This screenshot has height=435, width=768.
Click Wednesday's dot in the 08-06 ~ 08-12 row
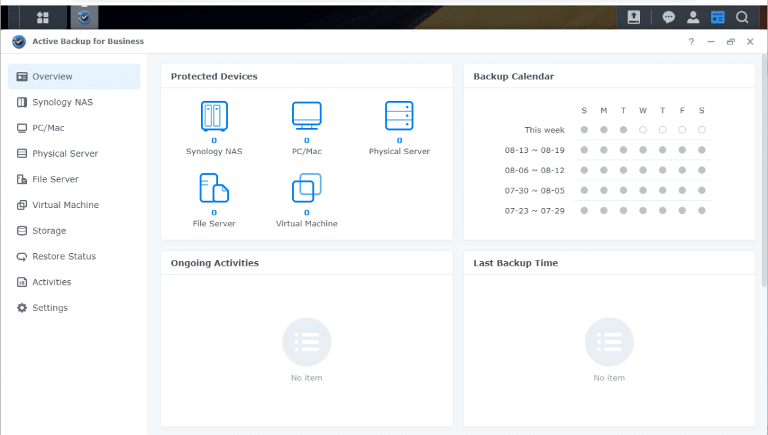[x=643, y=171]
